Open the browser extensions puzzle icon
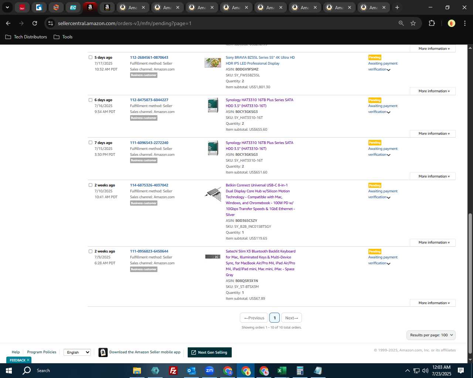 pyautogui.click(x=432, y=23)
